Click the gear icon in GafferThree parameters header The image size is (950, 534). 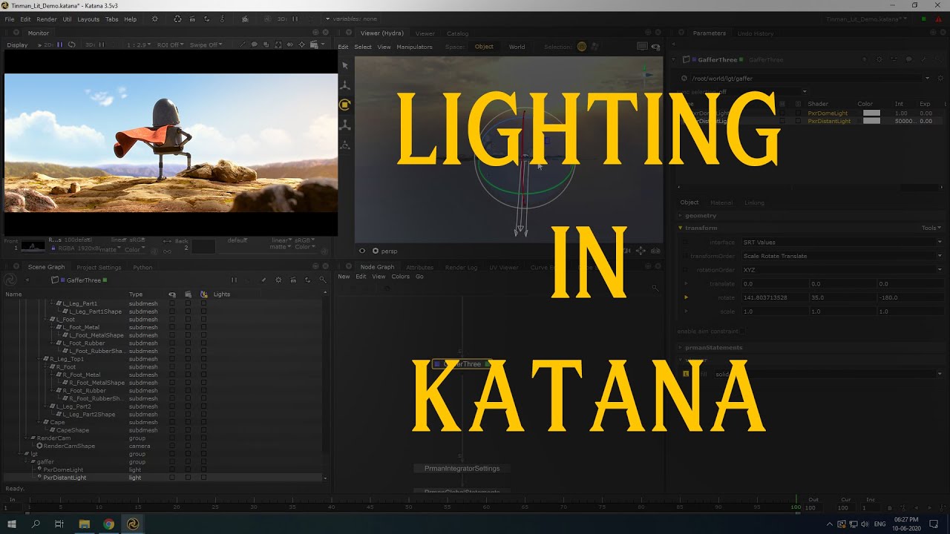pyautogui.click(x=879, y=59)
